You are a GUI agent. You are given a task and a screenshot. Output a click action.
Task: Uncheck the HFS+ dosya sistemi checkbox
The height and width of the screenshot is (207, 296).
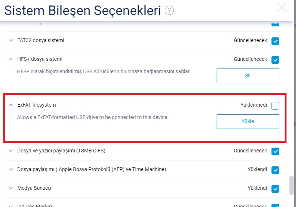[275, 60]
